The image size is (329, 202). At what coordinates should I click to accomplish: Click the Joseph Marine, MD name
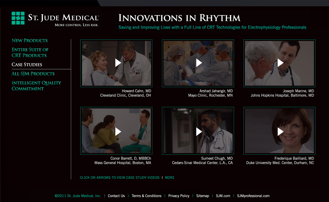[x=298, y=91]
